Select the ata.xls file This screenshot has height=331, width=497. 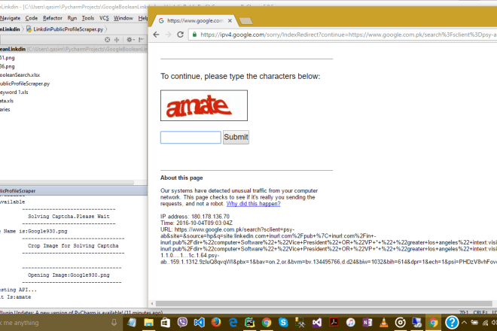point(7,101)
